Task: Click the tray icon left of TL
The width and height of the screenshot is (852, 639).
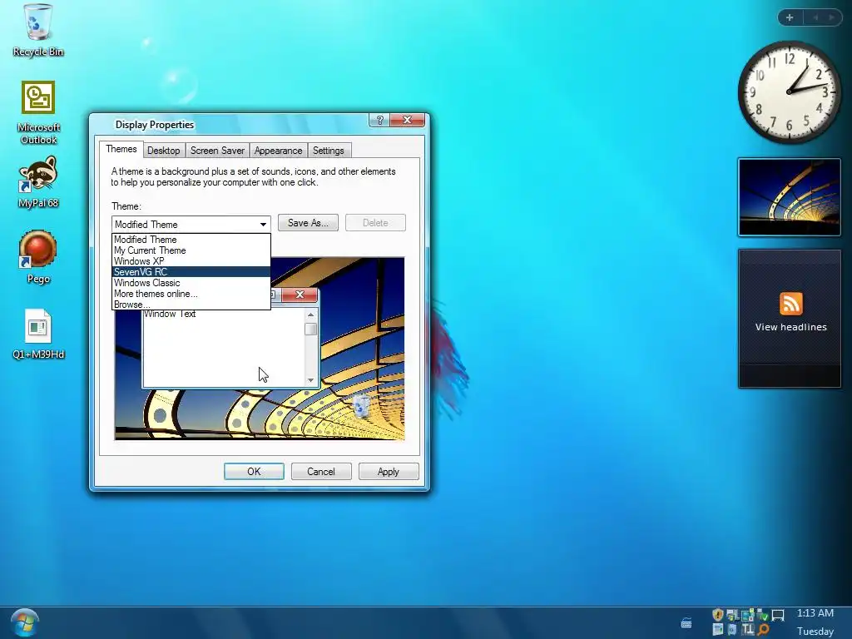Action: (732, 629)
